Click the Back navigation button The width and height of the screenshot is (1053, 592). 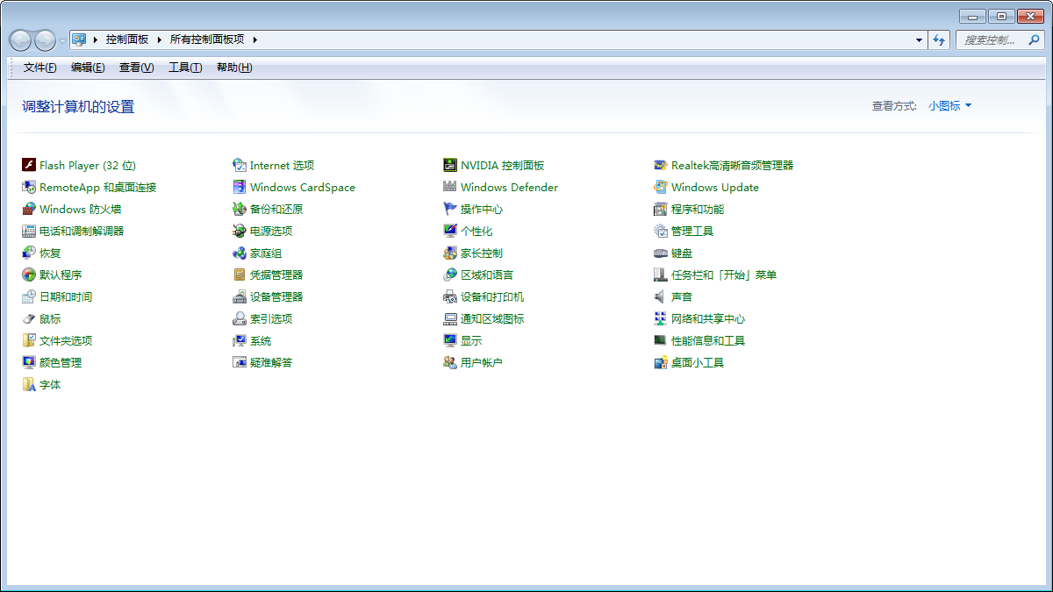21,40
